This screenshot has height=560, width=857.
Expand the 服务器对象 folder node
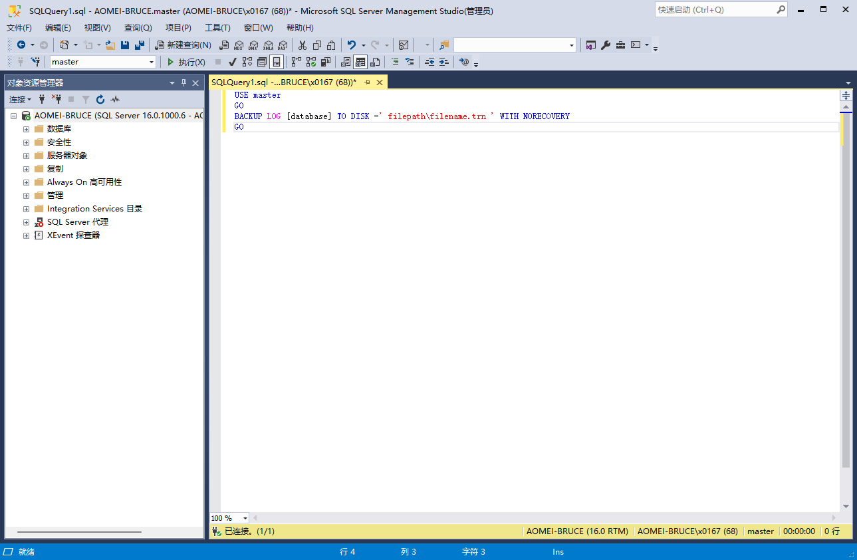26,156
